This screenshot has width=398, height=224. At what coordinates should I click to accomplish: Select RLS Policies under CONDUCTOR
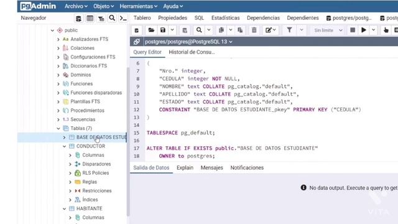95,173
